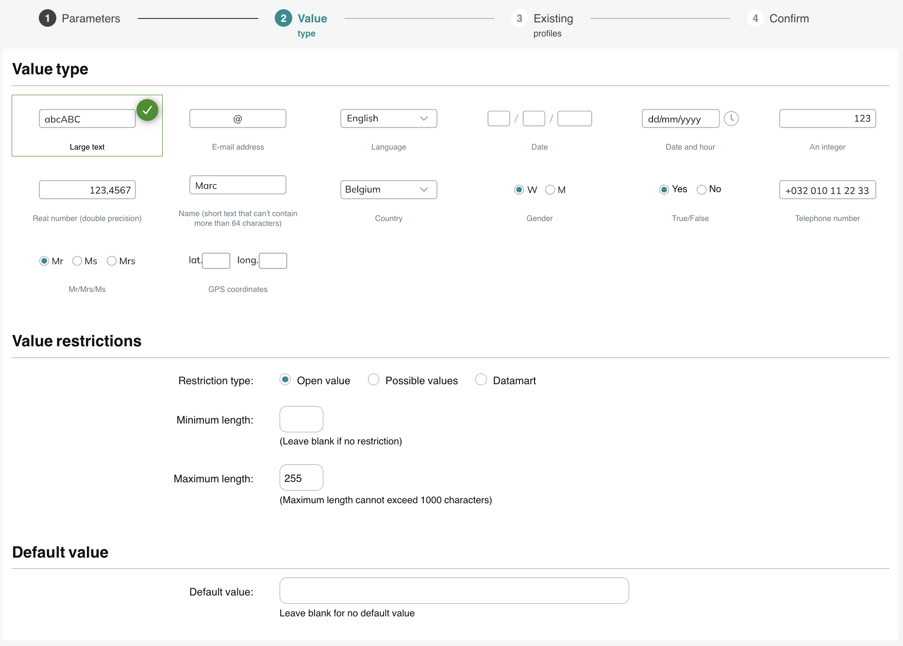Choose the Gender value type label
The height and width of the screenshot is (646, 903).
pos(539,218)
